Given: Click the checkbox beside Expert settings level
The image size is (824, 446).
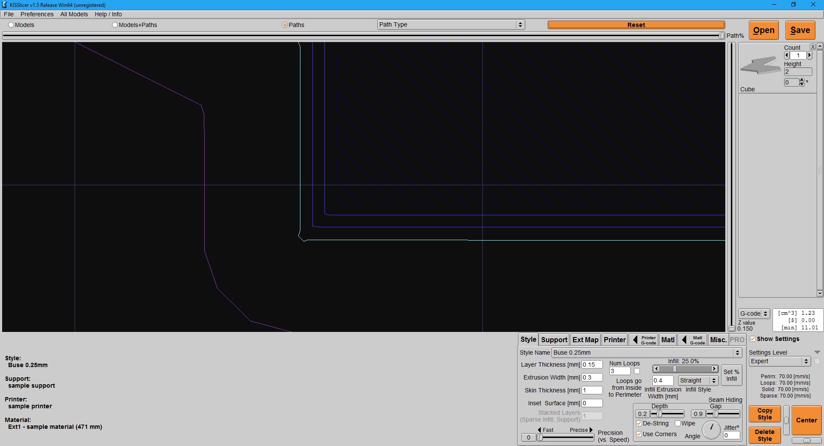Looking at the screenshot, I should click(817, 362).
